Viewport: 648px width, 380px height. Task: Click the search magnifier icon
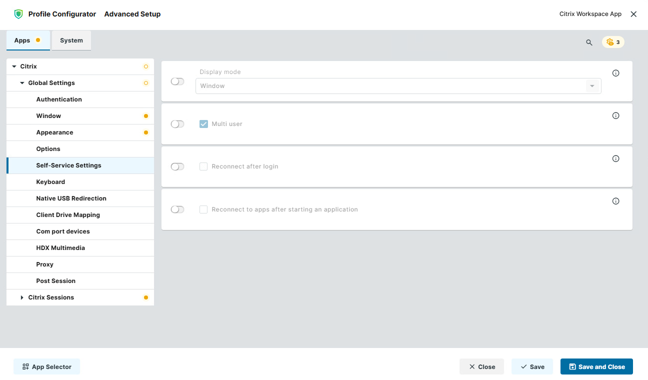589,42
